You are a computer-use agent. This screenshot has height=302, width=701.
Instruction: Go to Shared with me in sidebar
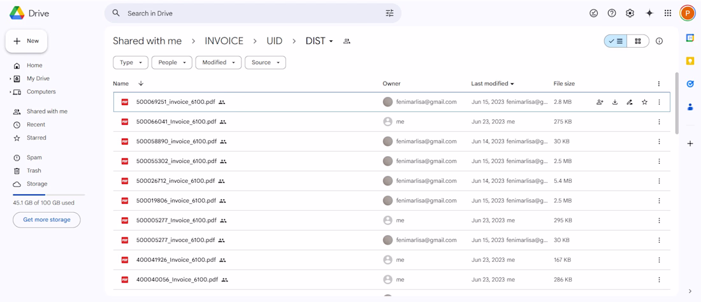click(x=47, y=111)
